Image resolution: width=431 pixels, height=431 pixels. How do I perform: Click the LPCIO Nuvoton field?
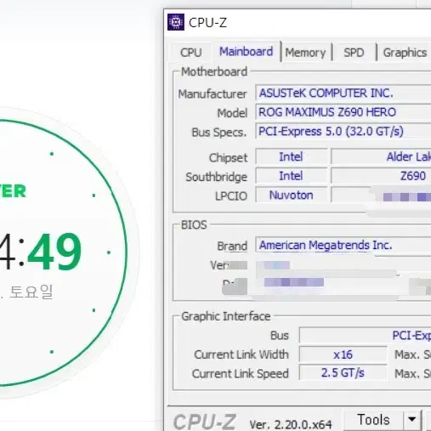click(292, 196)
